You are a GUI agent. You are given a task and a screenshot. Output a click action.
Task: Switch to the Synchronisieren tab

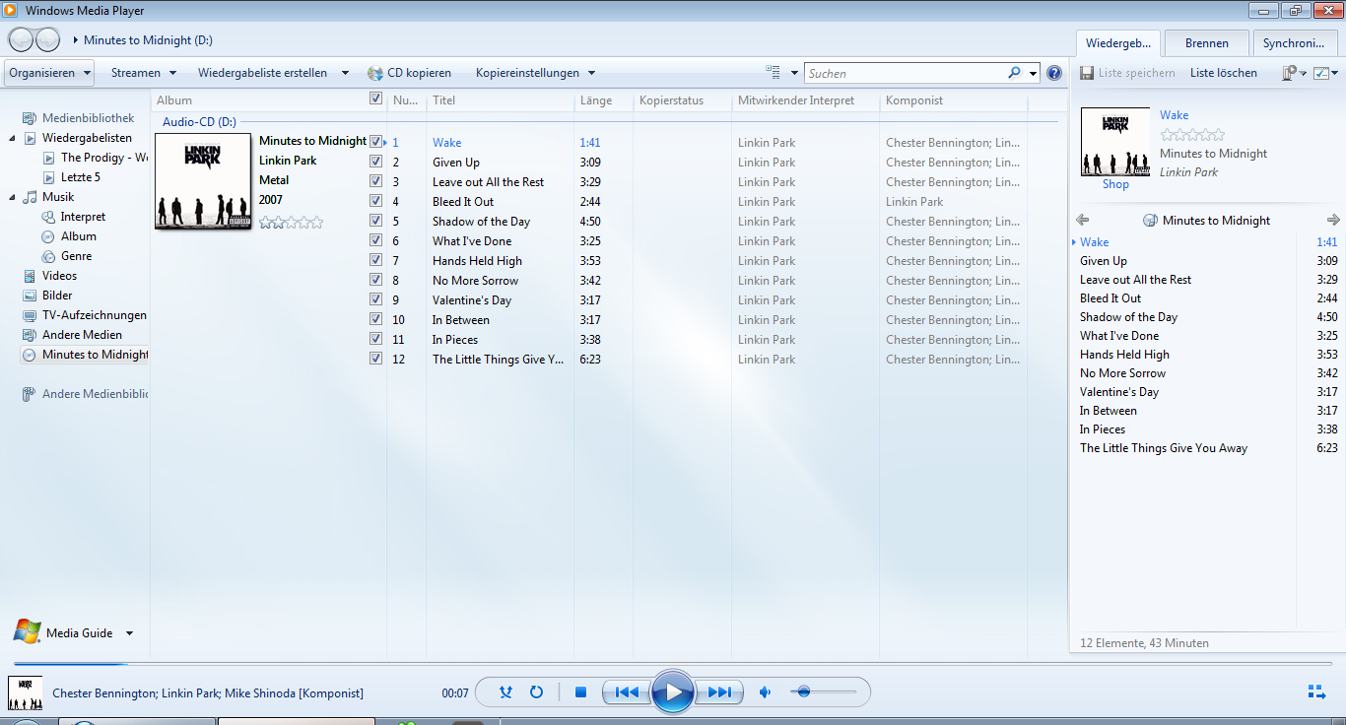click(x=1295, y=43)
